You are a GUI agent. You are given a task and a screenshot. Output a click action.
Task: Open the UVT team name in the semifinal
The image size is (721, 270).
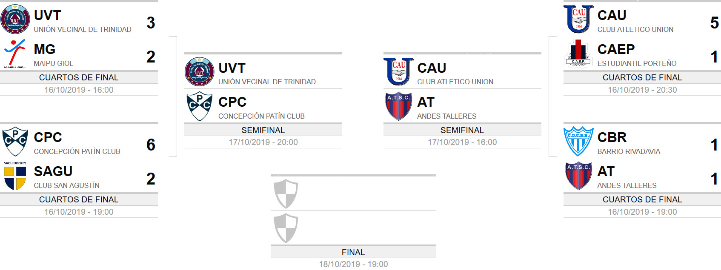tap(232, 68)
